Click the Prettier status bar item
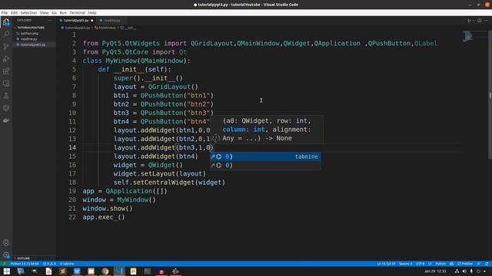The height and width of the screenshot is (276, 492). pos(465,264)
